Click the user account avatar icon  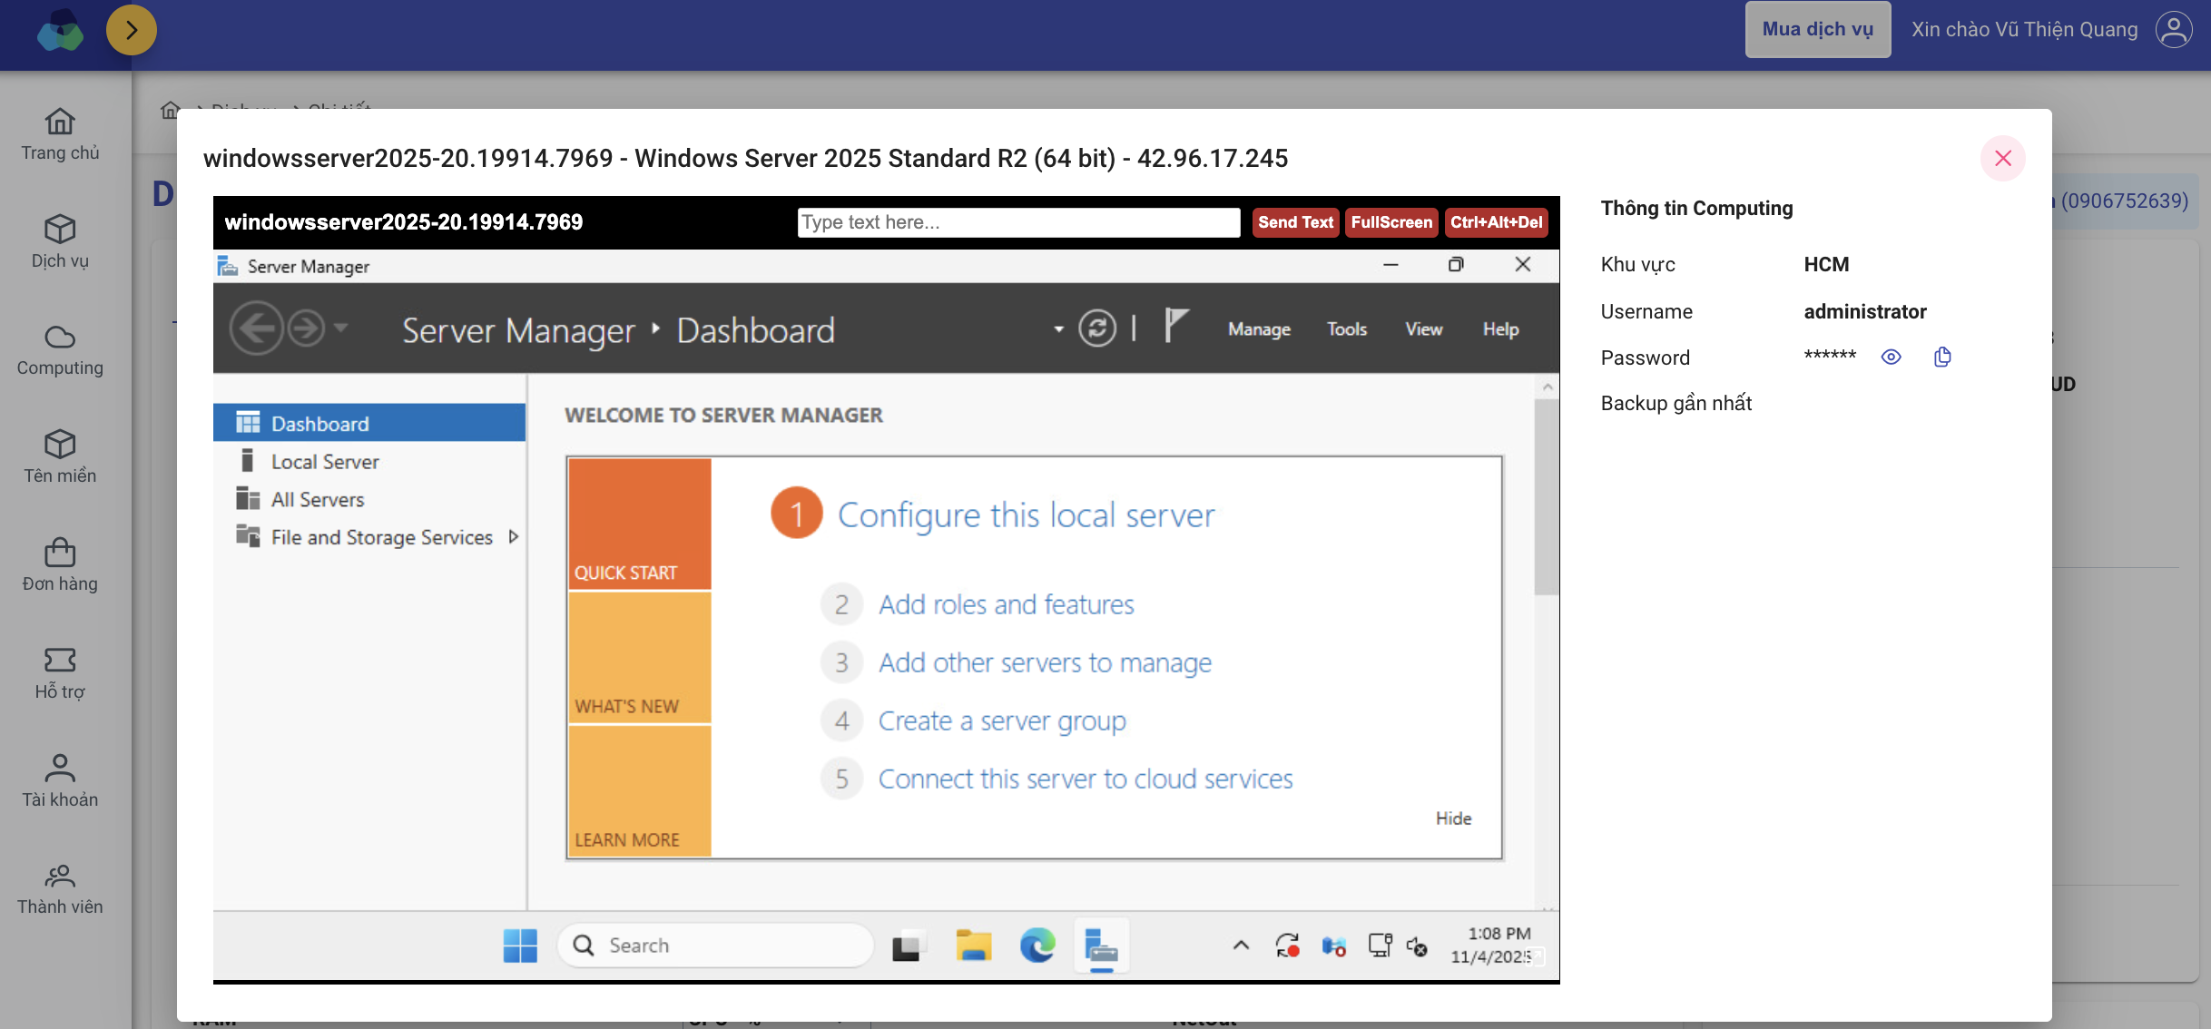[x=2175, y=29]
